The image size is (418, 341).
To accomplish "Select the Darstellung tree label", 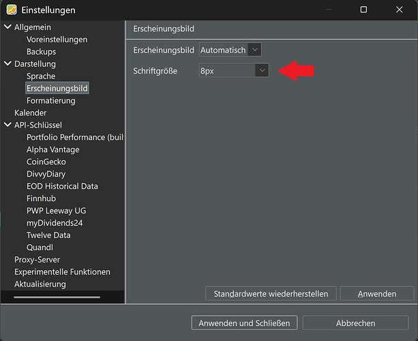I will [x=35, y=64].
